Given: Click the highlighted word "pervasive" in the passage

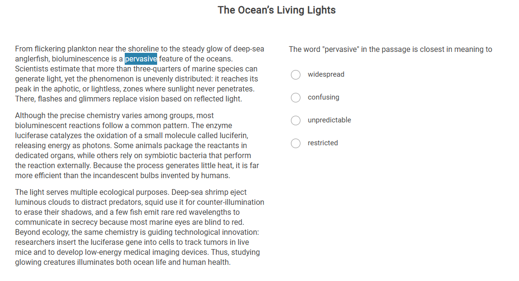Looking at the screenshot, I should tap(140, 59).
